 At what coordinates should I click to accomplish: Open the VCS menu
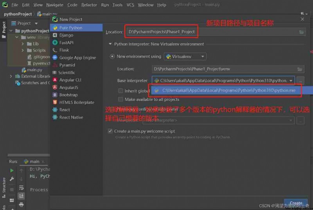coord(130,5)
